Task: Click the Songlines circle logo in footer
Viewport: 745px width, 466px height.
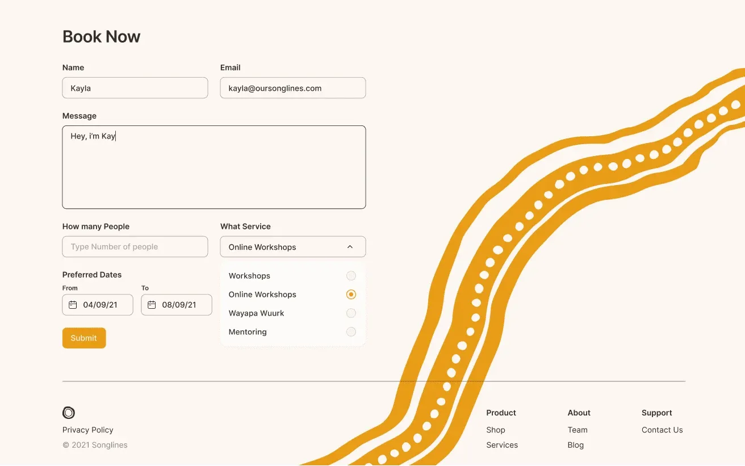Action: coord(69,413)
